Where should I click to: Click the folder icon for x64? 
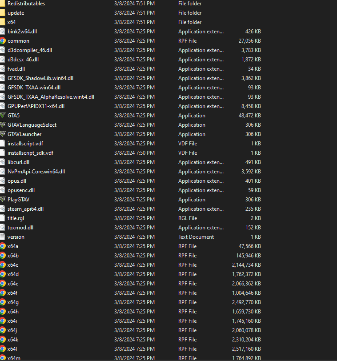tap(3, 22)
